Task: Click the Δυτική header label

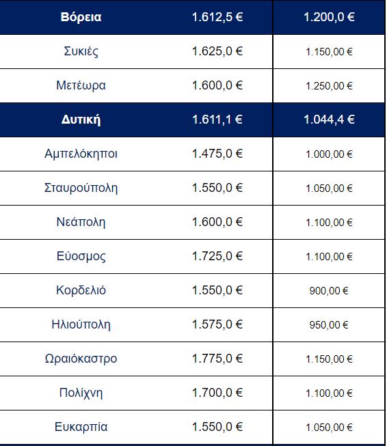Action: pyautogui.click(x=81, y=120)
